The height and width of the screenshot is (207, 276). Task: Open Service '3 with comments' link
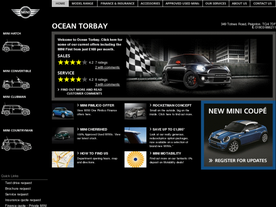coord(107,84)
